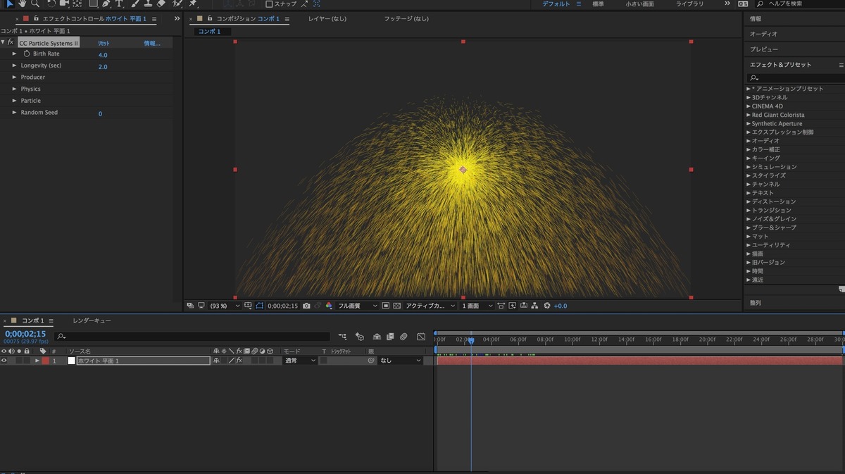The image size is (845, 474).
Task: Expand the Particle group
Action: point(14,101)
